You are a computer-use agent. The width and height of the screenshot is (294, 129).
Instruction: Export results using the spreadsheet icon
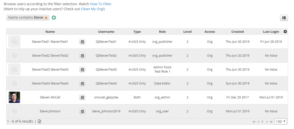click(x=40, y=121)
